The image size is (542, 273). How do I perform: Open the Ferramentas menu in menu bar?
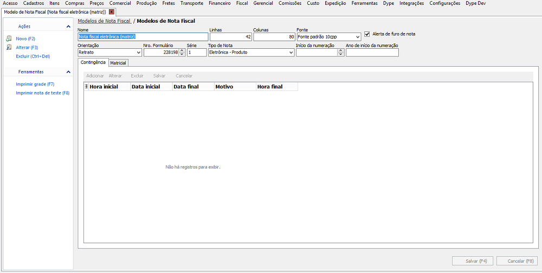click(x=364, y=3)
